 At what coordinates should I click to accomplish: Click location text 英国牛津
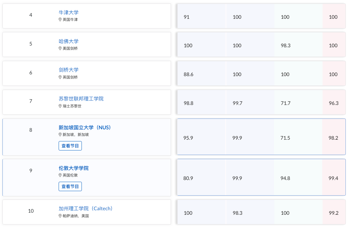click(70, 19)
